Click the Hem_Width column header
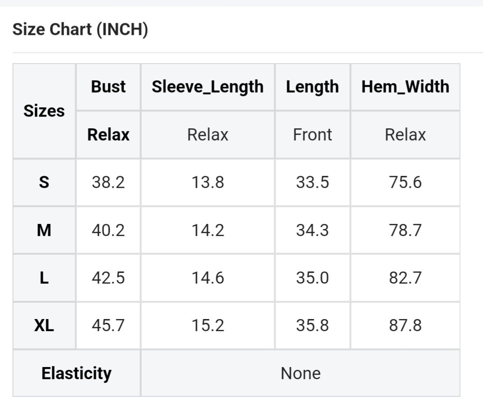Viewport: 483px width, 410px height. (x=405, y=87)
